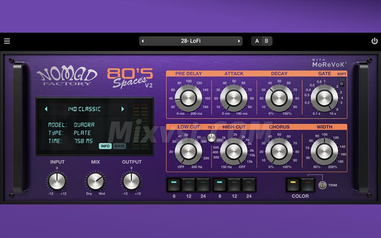The width and height of the screenshot is (381, 238).
Task: Click the TIME value 758 MS
Action: pos(83,141)
